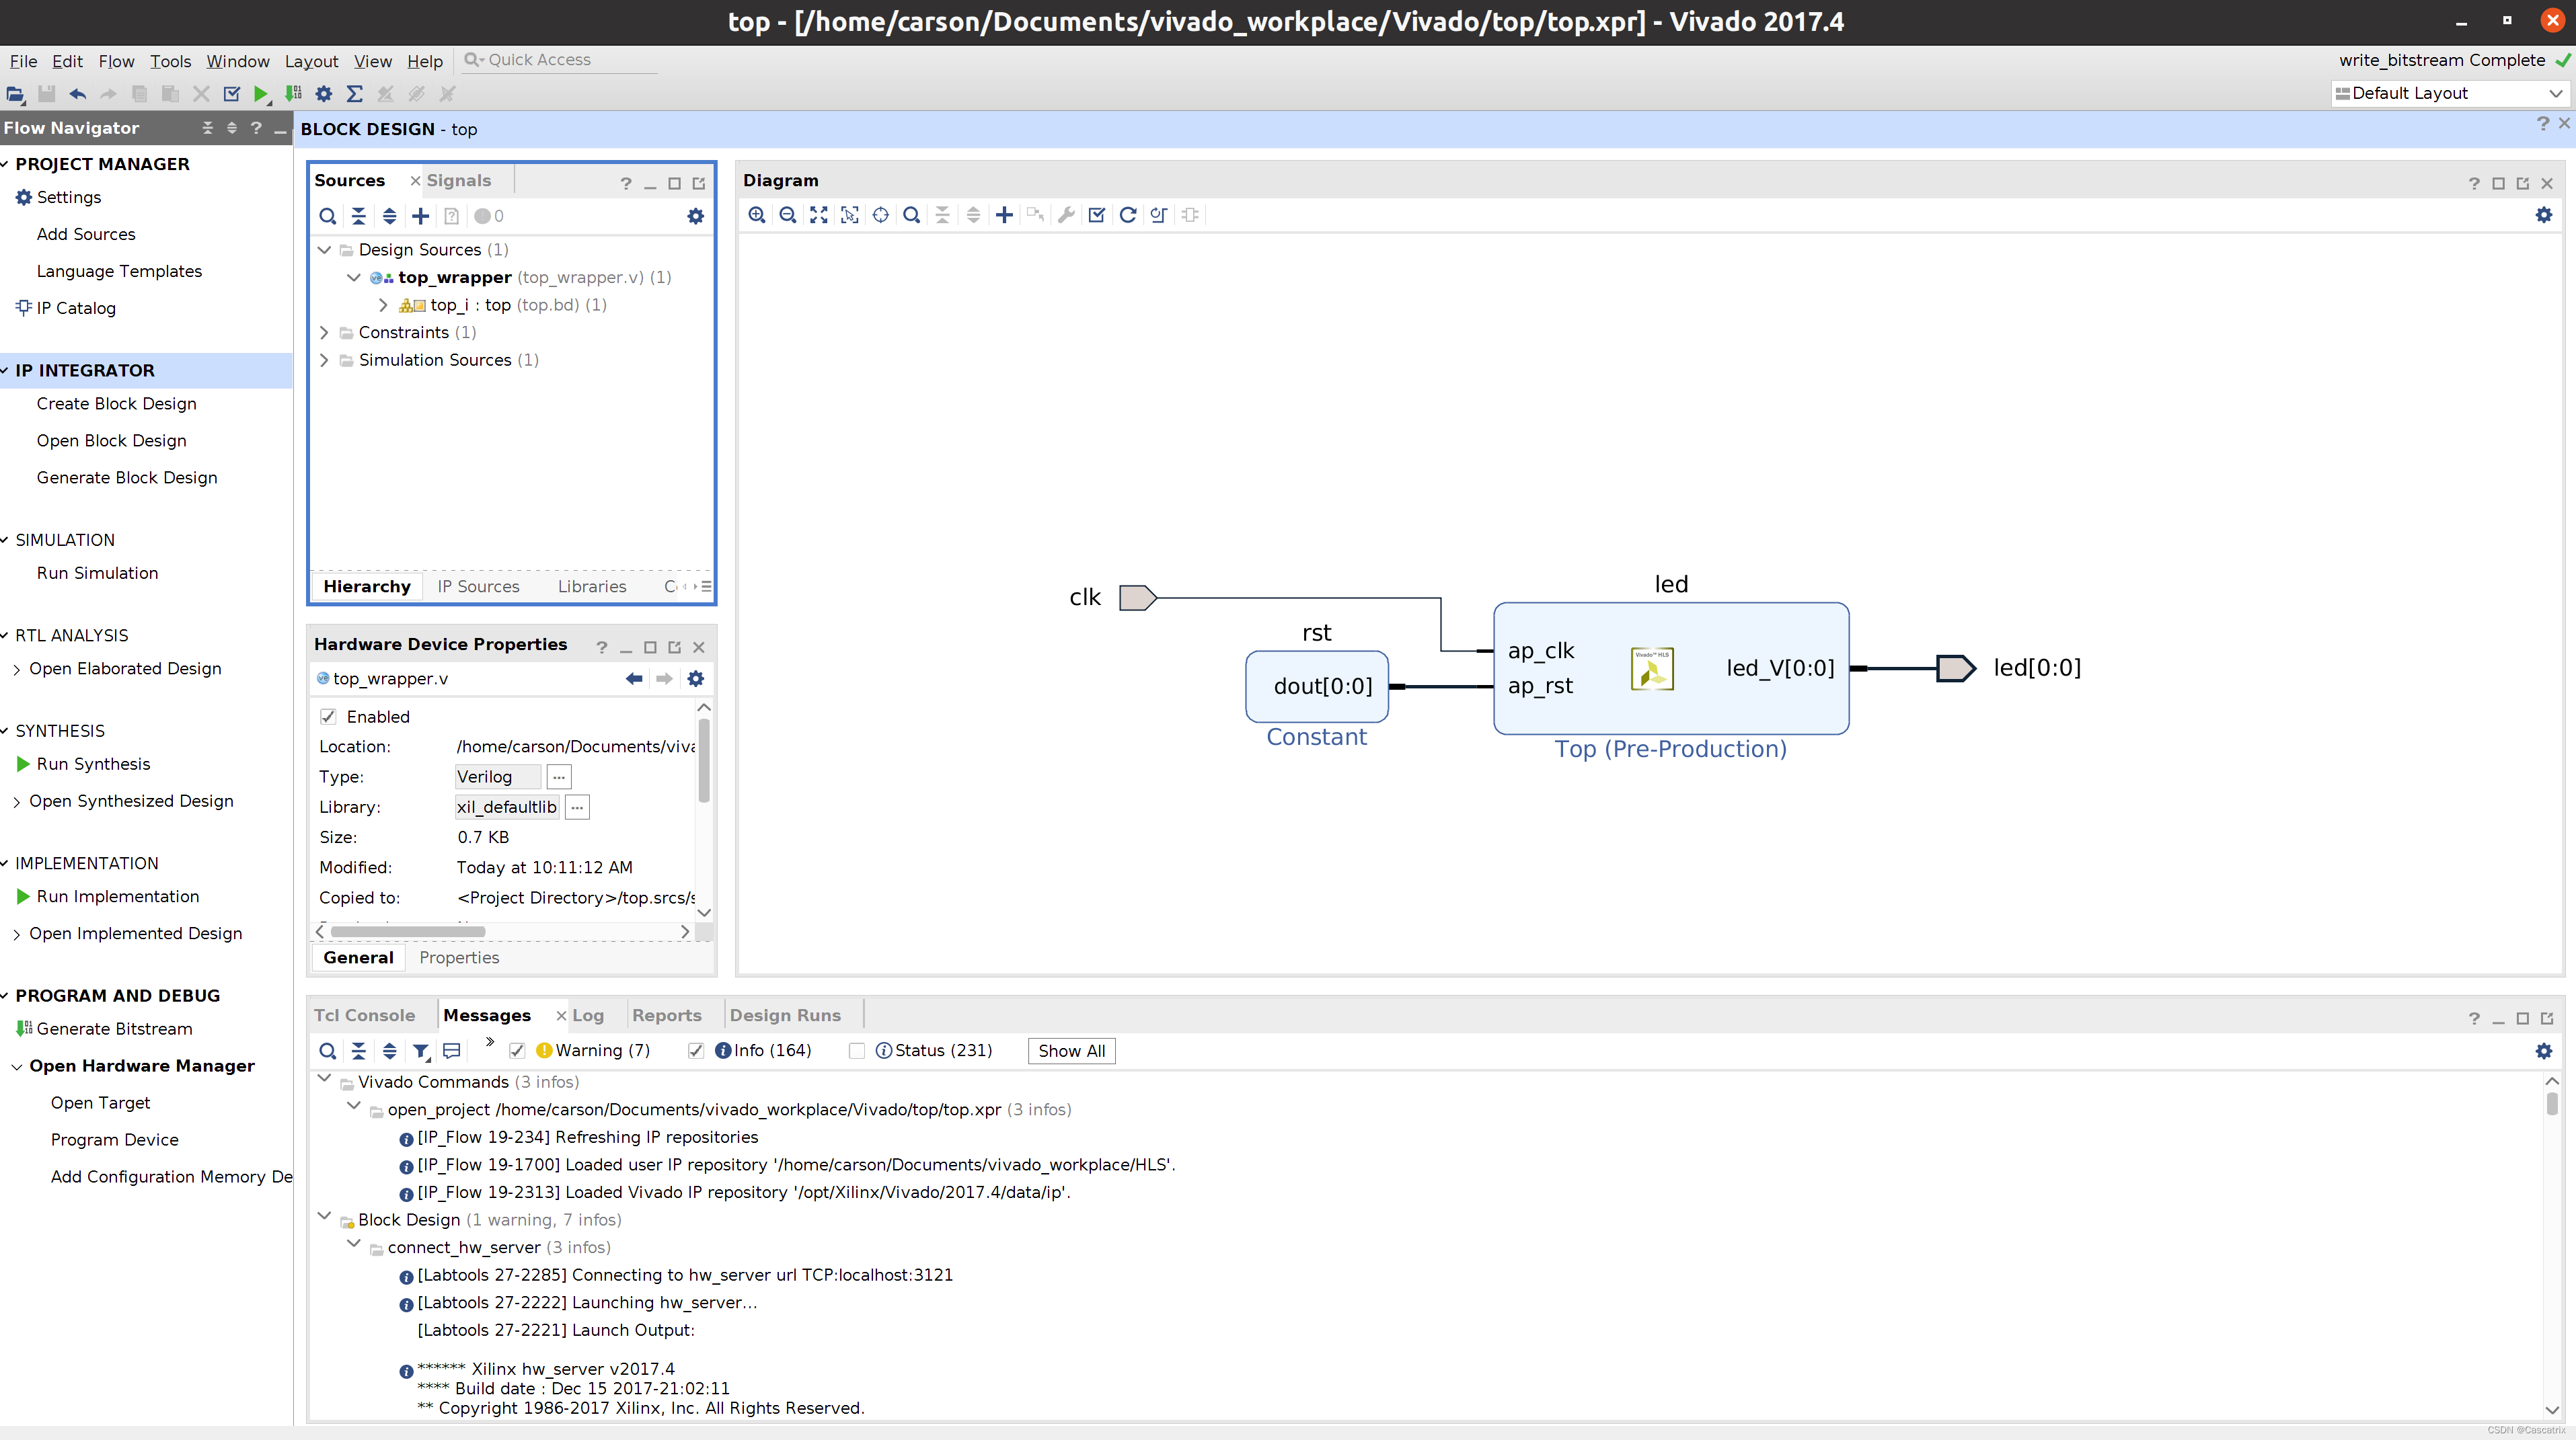Viewport: 2576px width, 1440px height.
Task: Open the Flow menu
Action: click(116, 61)
